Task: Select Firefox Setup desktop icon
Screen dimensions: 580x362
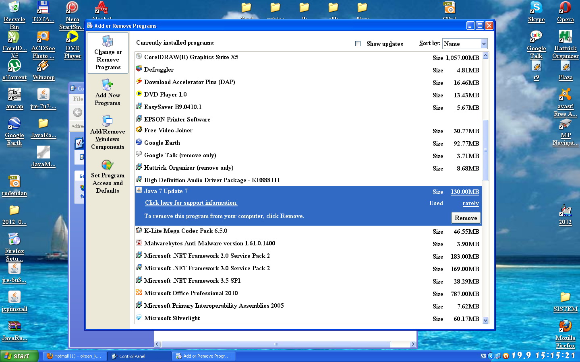Action: coord(14,247)
